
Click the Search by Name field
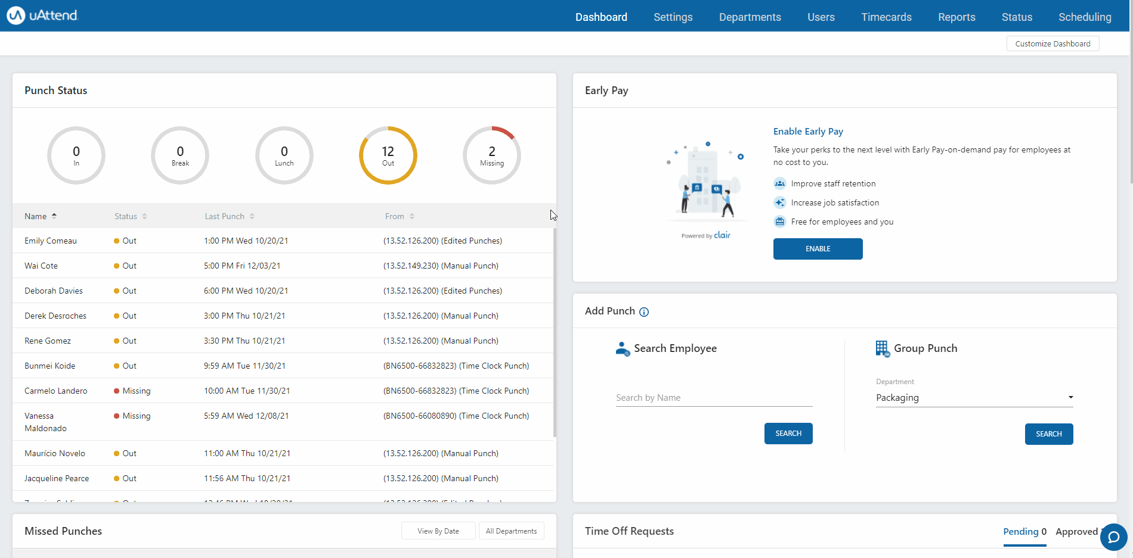[714, 398]
